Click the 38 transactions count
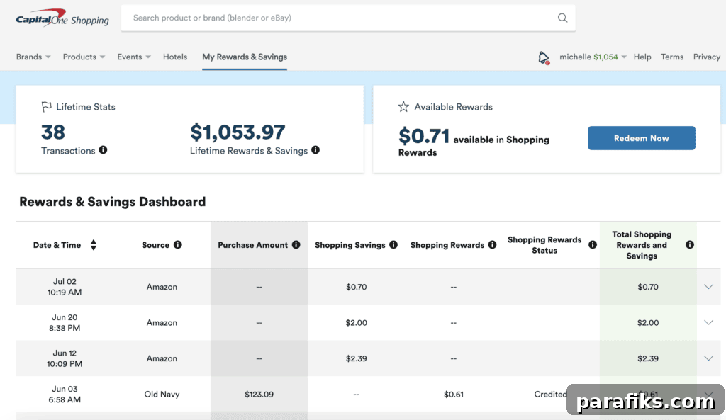 52,132
